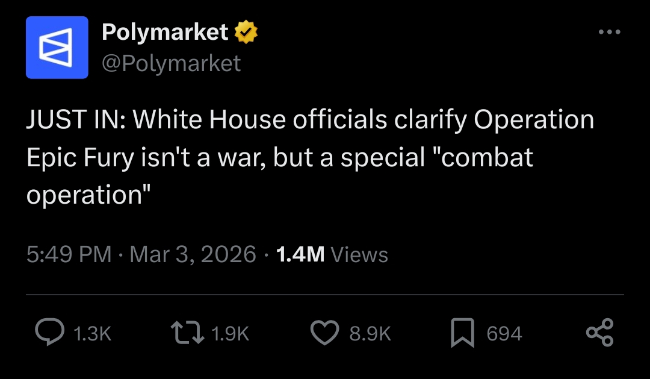Open the @Polymarket handle
The image size is (650, 379).
[172, 63]
